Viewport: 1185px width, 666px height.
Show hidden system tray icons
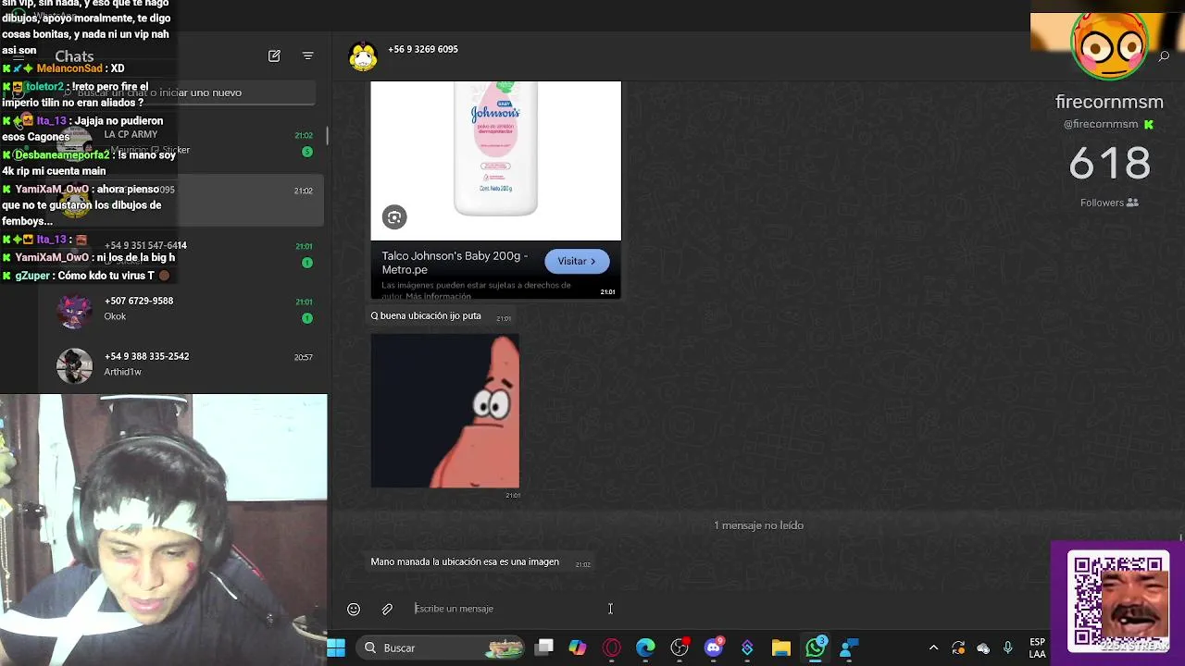click(x=933, y=647)
